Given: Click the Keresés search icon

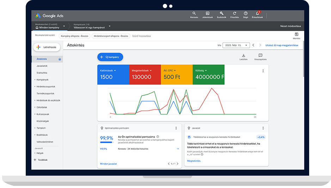Looking at the screenshot, I should tap(194, 13).
